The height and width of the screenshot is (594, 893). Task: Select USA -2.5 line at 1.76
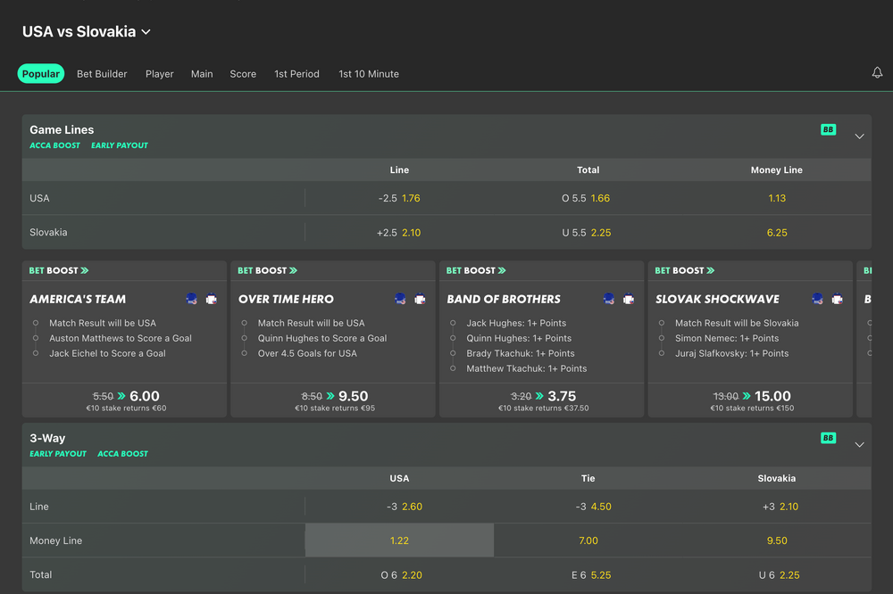(x=399, y=198)
